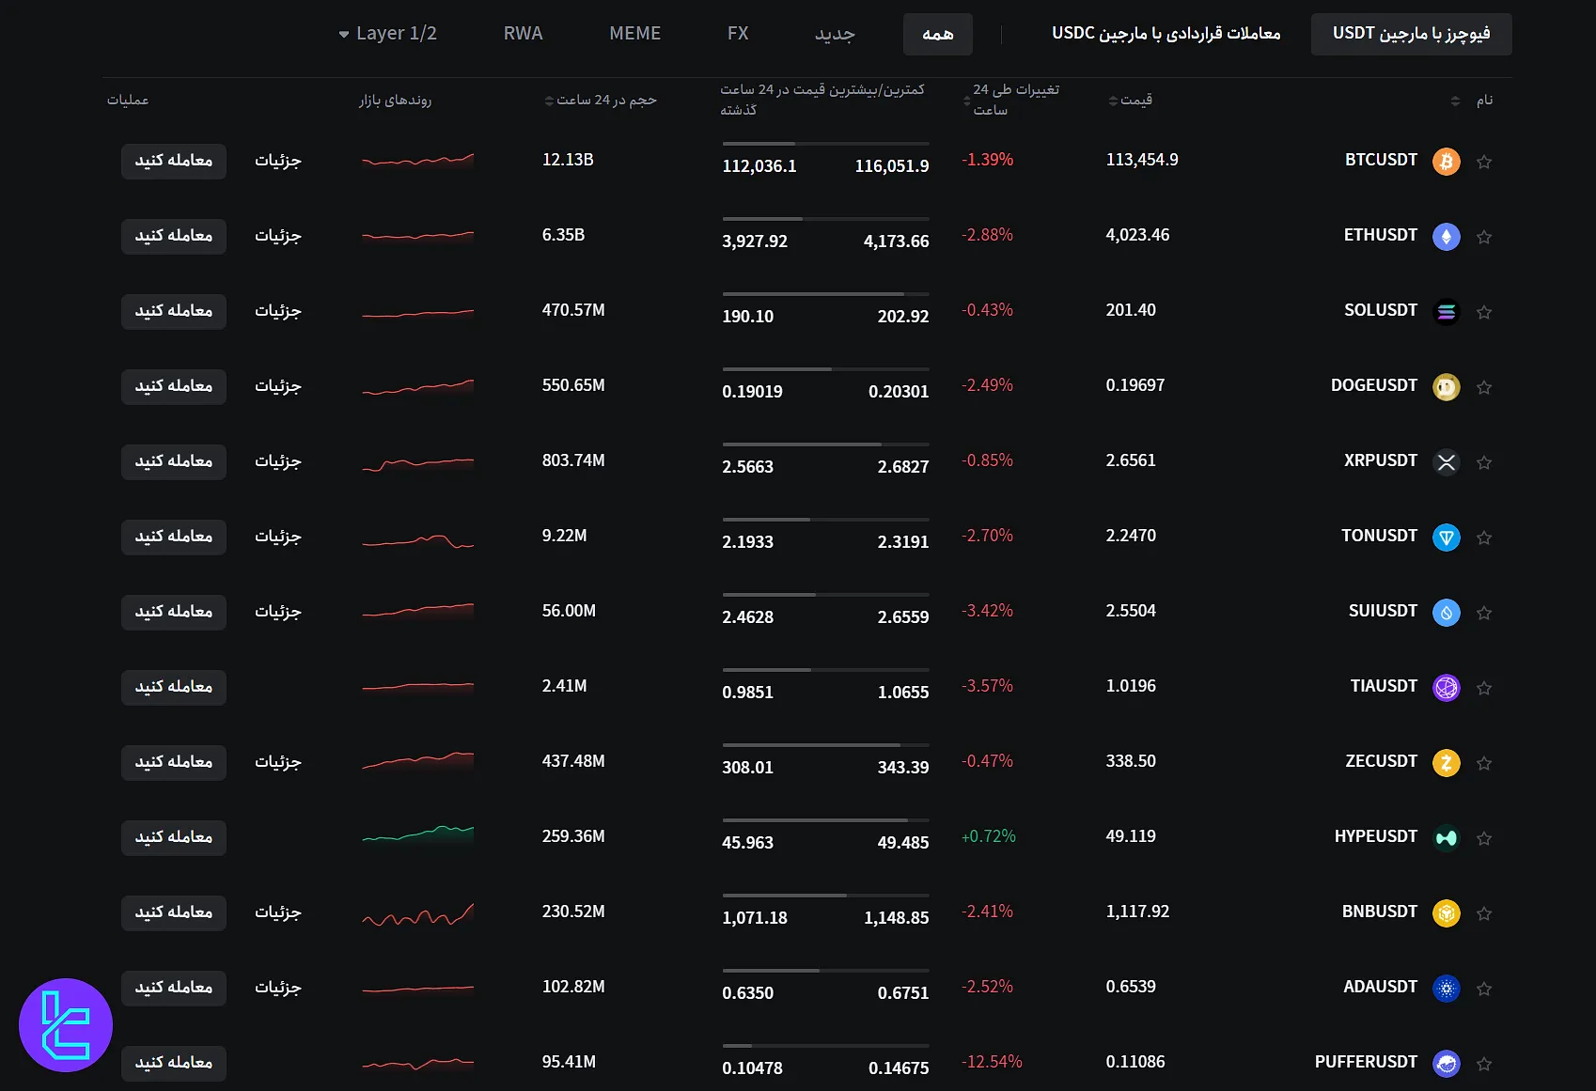
Task: Open the Layer 1/2 category dropdown
Action: tap(387, 34)
